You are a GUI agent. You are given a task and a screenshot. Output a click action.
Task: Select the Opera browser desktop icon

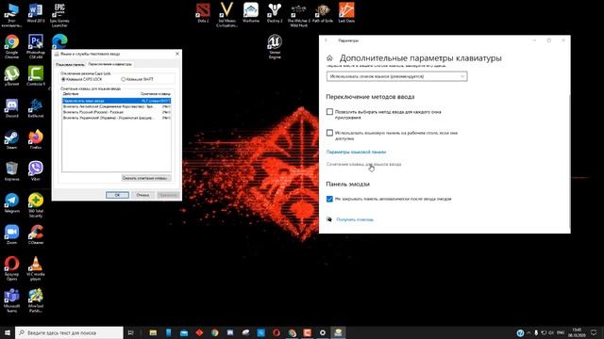coord(11,268)
